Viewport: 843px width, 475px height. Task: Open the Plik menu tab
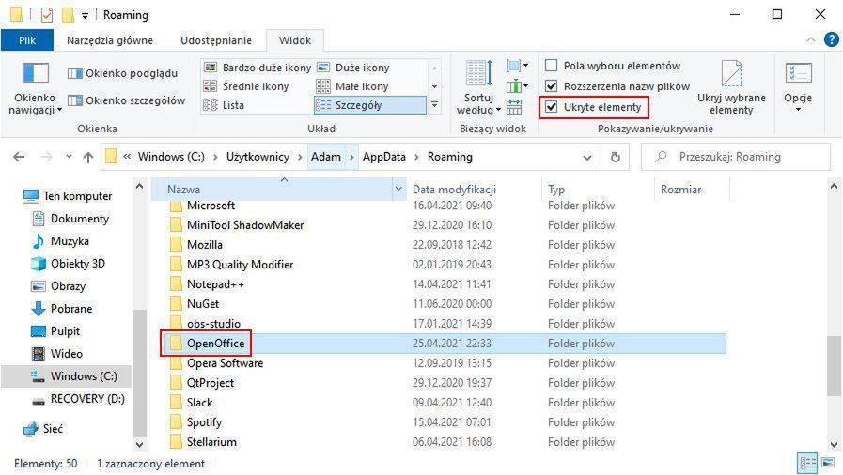click(x=27, y=40)
